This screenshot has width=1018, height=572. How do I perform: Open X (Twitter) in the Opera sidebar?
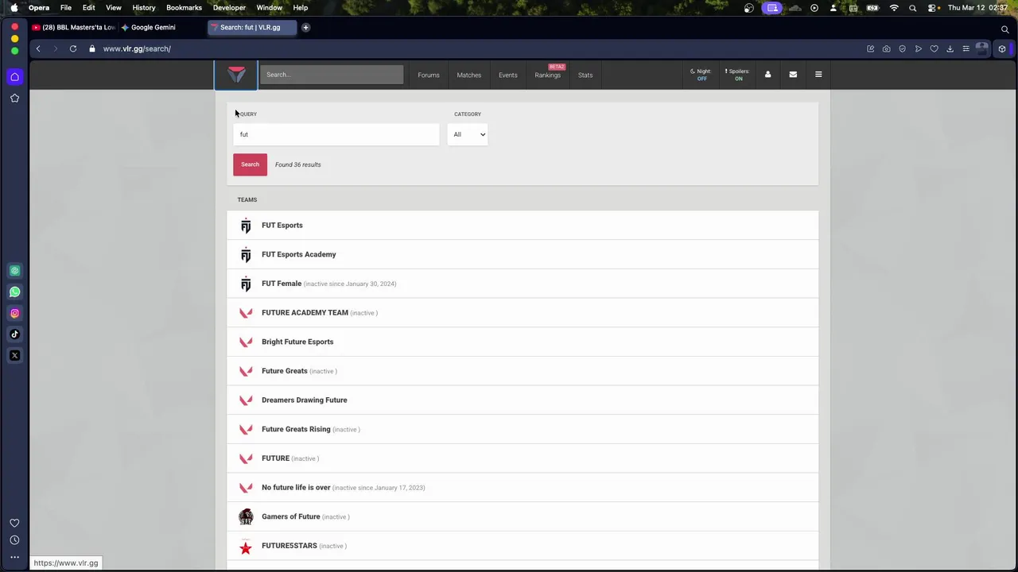click(x=14, y=356)
